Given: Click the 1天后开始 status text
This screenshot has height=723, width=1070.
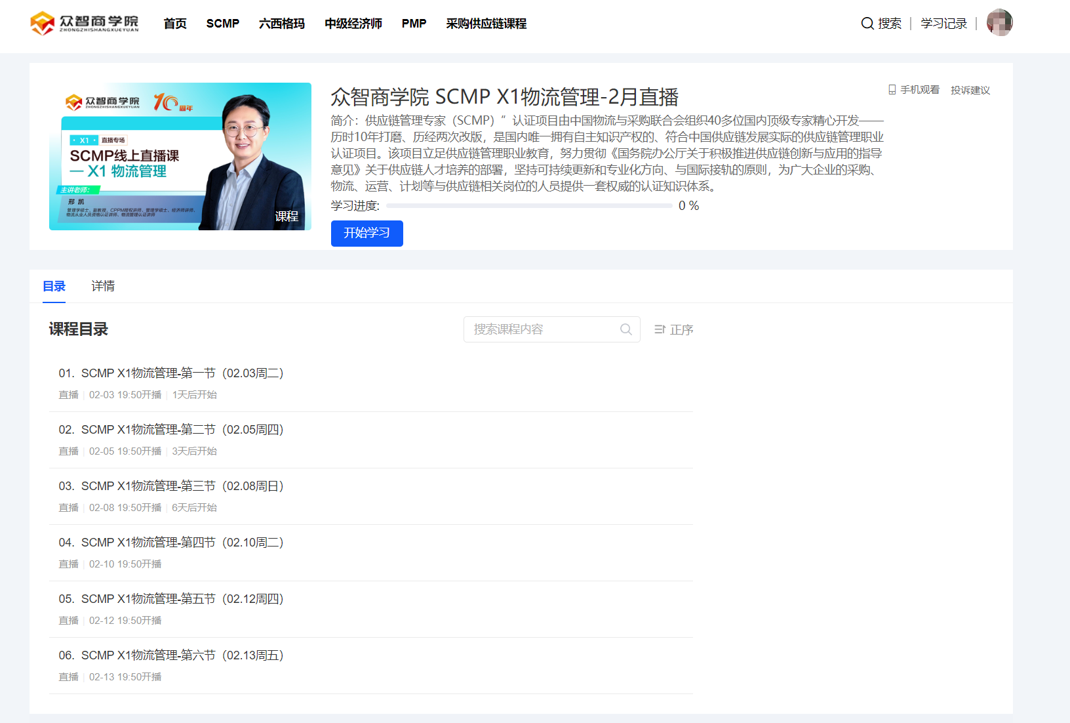Looking at the screenshot, I should tap(194, 395).
